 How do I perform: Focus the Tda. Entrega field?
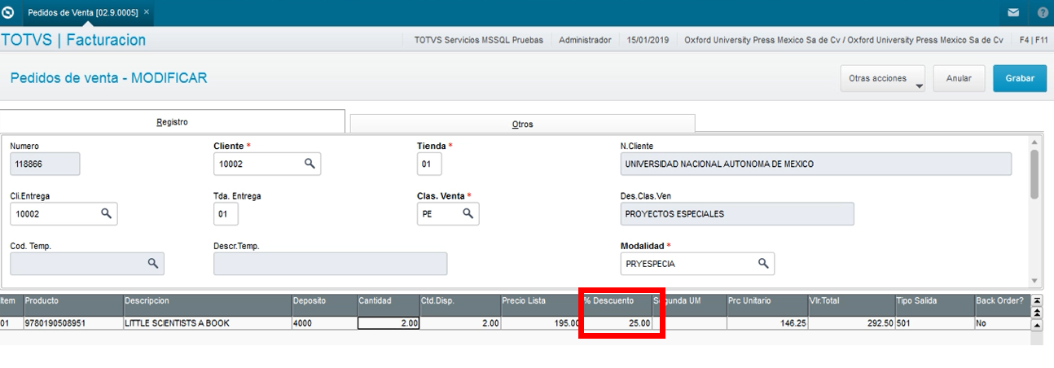tap(226, 213)
